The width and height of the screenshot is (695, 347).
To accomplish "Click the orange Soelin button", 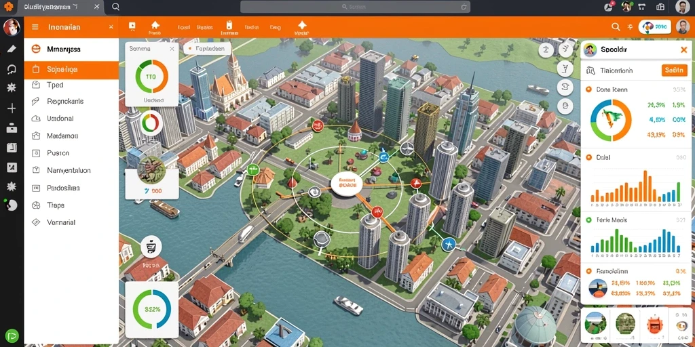I will point(674,70).
